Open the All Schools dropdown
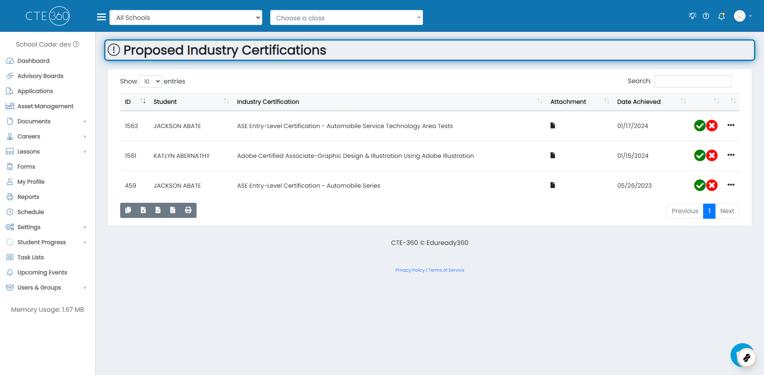This screenshot has width=764, height=375. (186, 17)
